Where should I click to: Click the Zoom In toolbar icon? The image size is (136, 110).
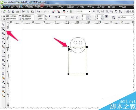(94, 11)
